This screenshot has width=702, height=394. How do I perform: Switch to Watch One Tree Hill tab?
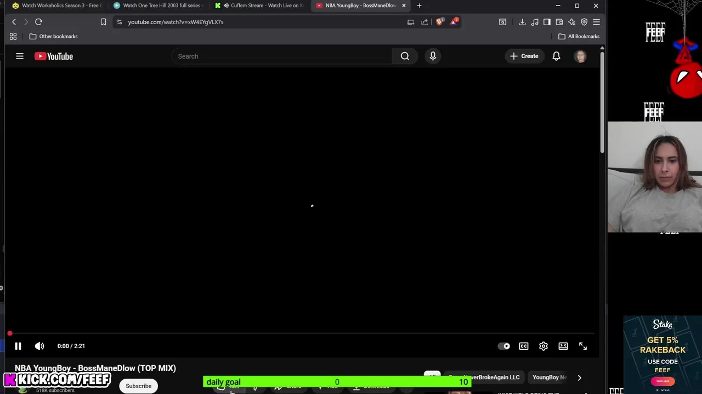(158, 5)
